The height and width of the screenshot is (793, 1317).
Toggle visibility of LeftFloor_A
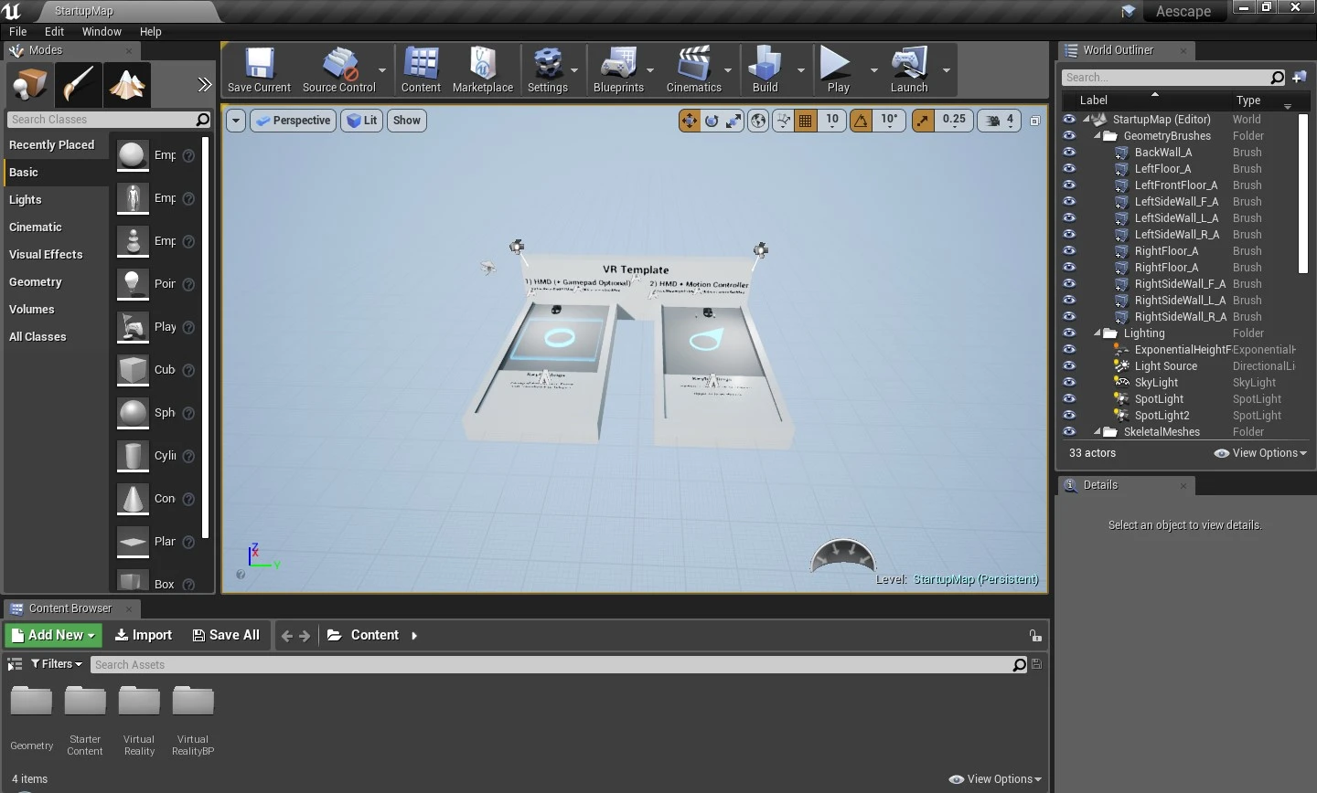point(1069,169)
